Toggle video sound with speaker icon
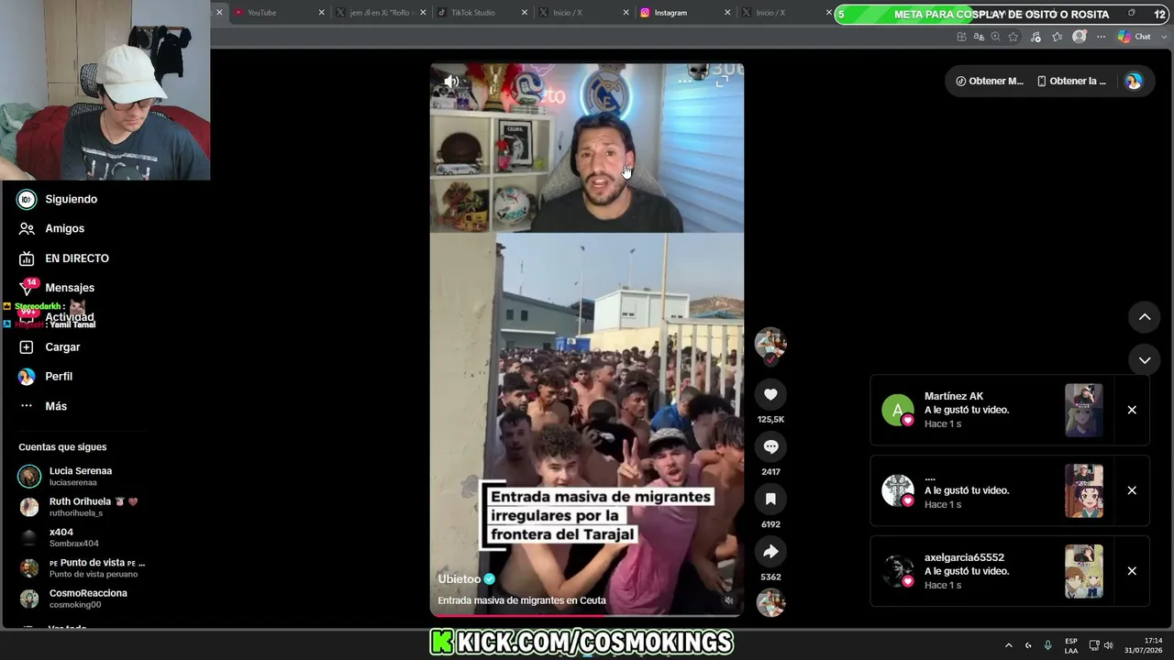Screen dimensions: 1174x660 point(451,82)
